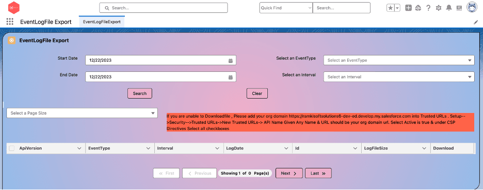Go to Next page button
This screenshot has width=483, height=190.
(x=289, y=173)
